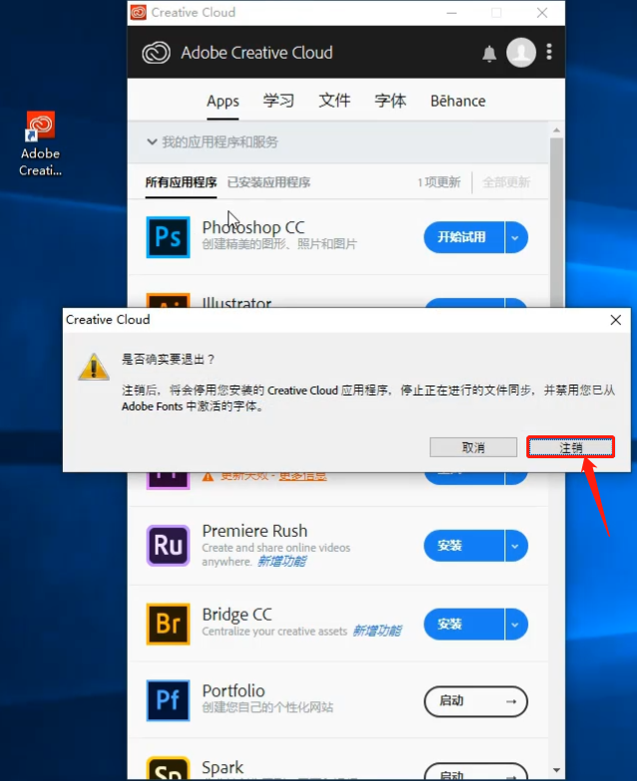Click the Bridge CC title text
637x781 pixels.
[237, 615]
